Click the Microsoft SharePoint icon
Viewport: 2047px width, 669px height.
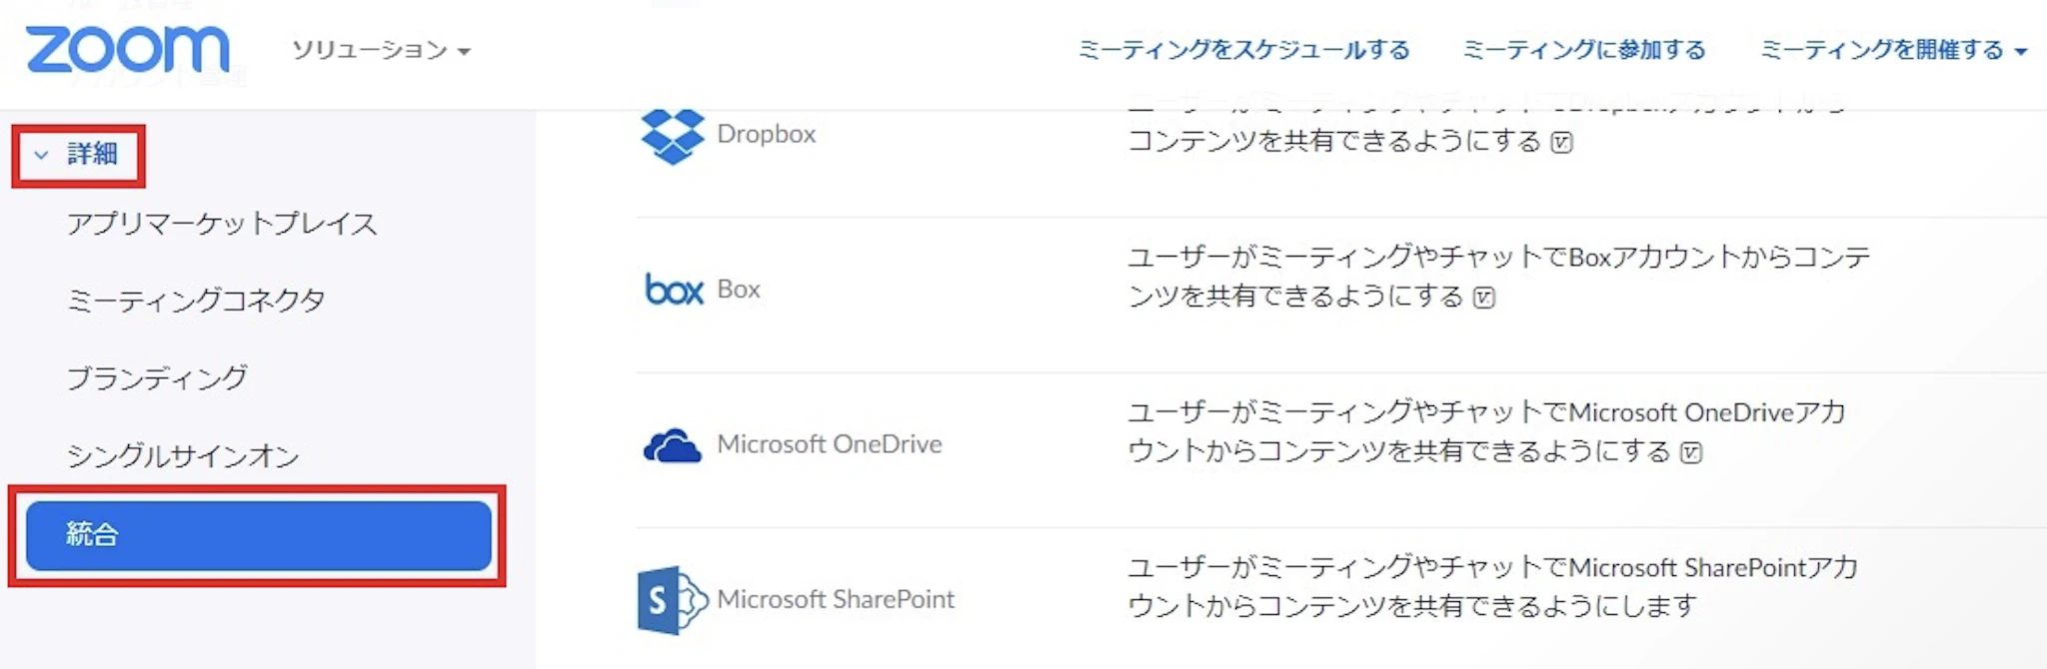click(x=672, y=600)
